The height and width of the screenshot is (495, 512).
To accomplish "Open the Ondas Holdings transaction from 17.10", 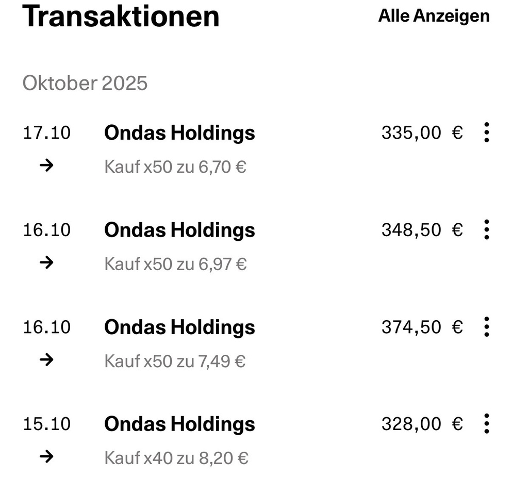I will [x=179, y=133].
